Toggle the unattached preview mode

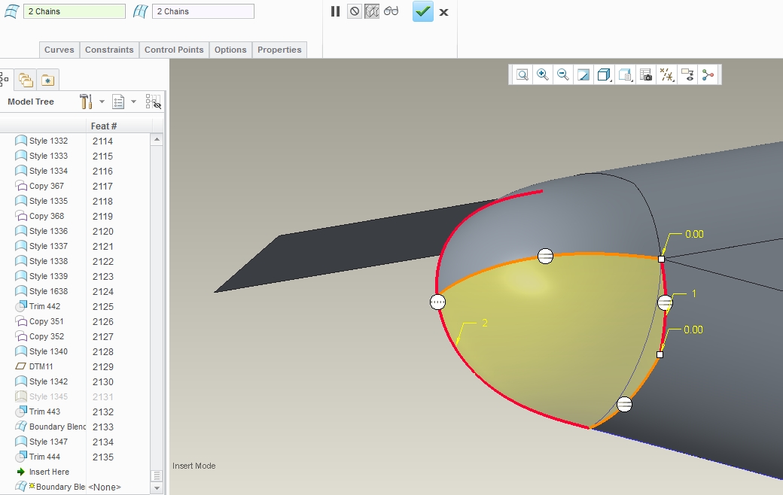372,11
